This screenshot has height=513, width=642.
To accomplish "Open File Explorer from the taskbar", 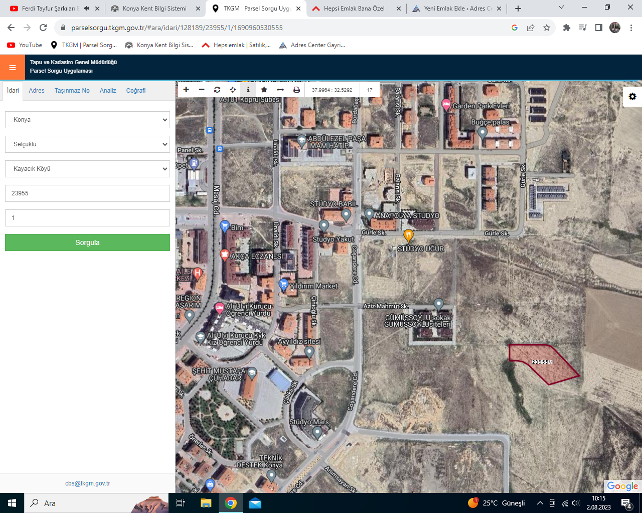I will click(x=206, y=503).
